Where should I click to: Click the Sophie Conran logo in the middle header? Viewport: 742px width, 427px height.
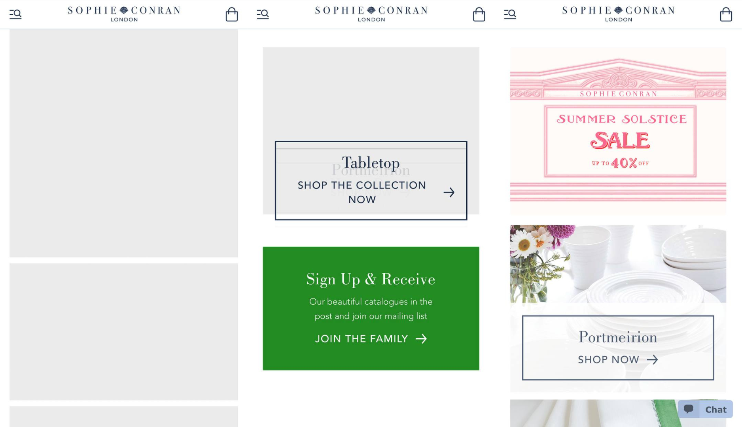click(x=371, y=13)
